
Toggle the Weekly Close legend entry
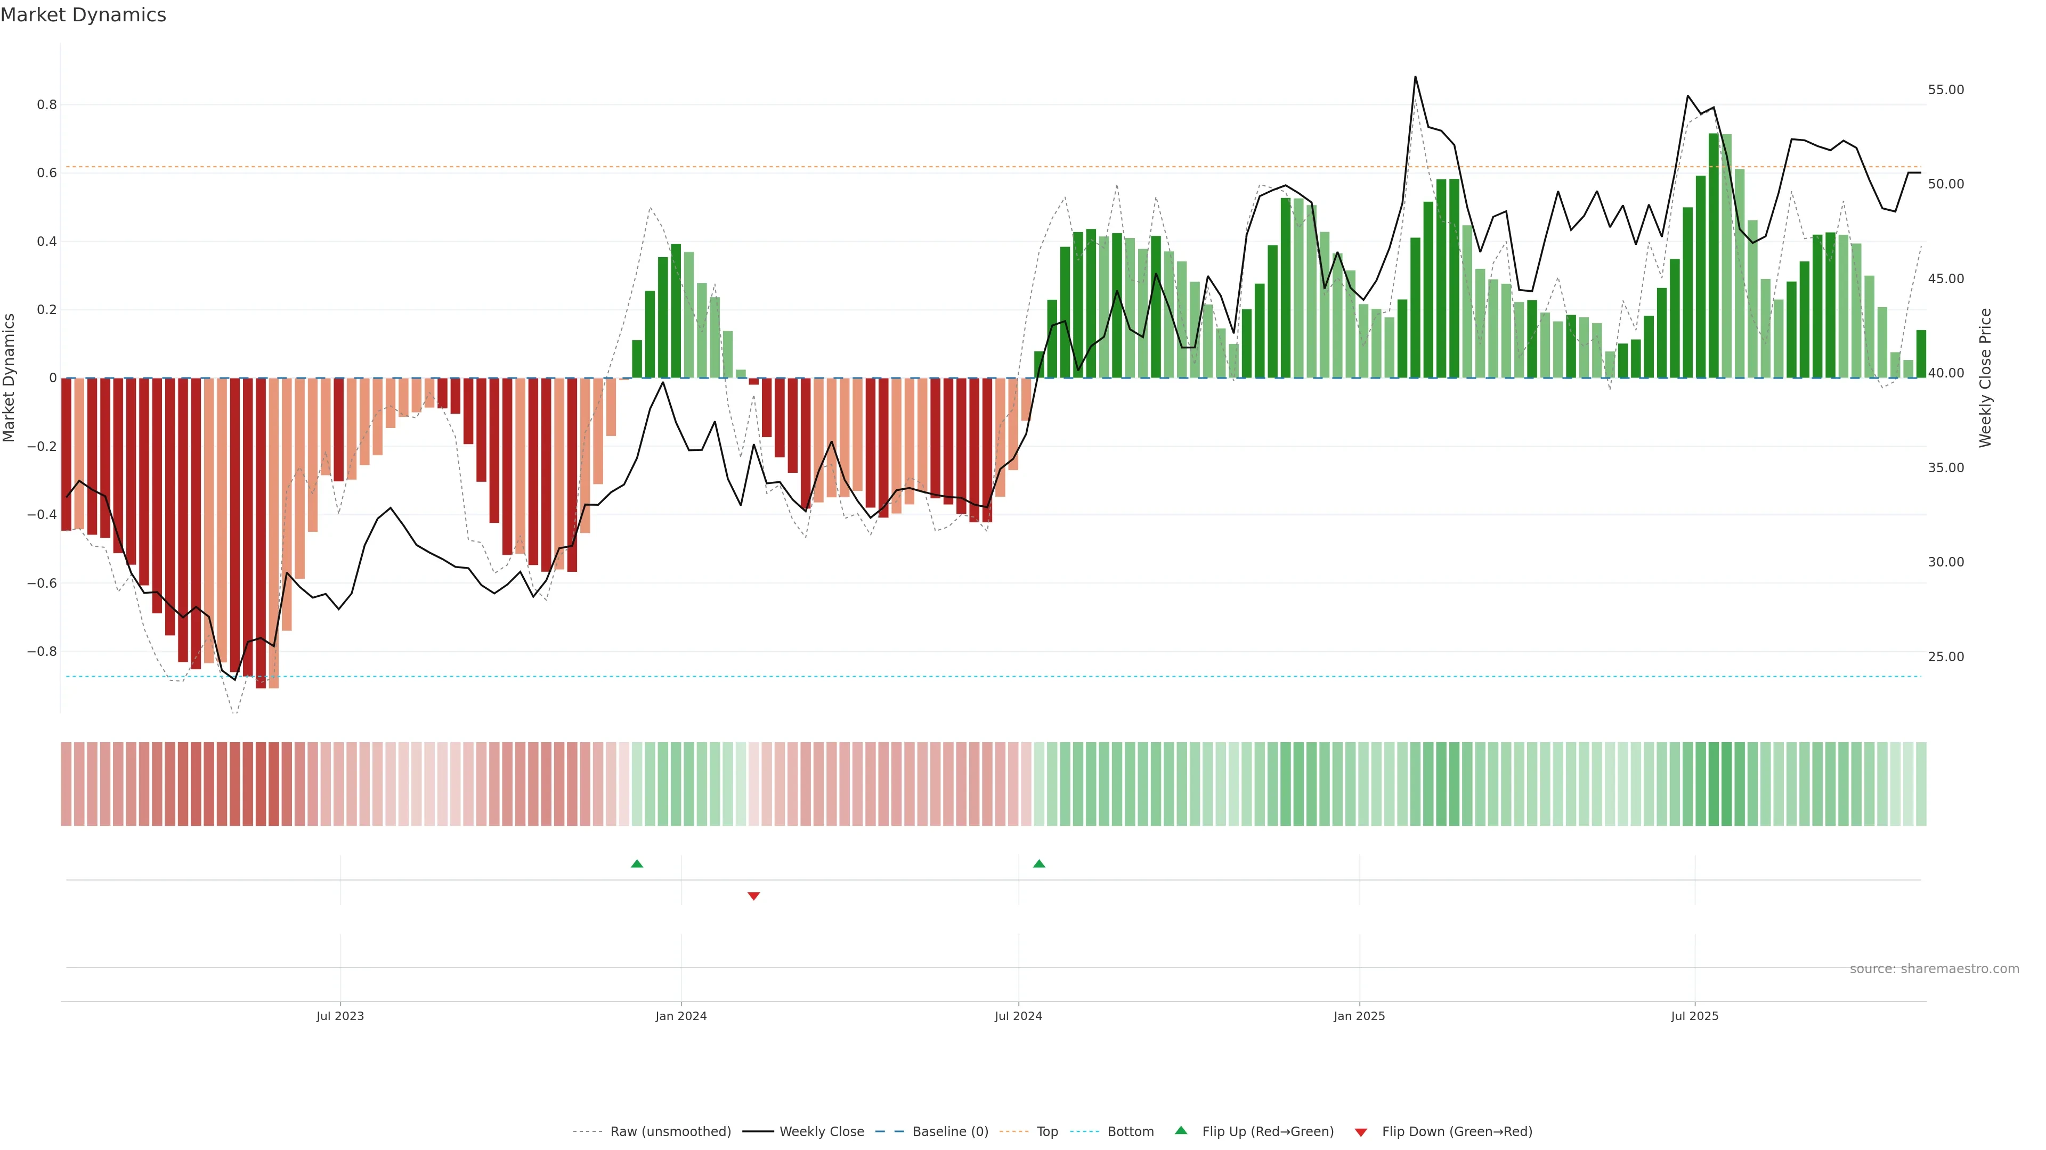click(821, 1131)
